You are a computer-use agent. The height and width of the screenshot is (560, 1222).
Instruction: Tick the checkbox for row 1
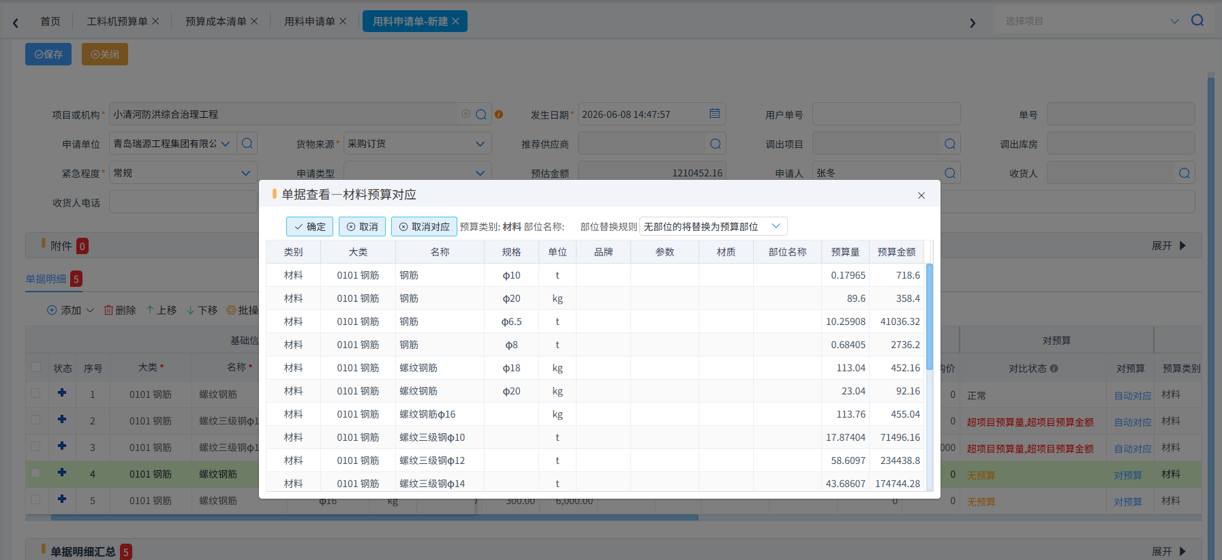click(x=35, y=393)
